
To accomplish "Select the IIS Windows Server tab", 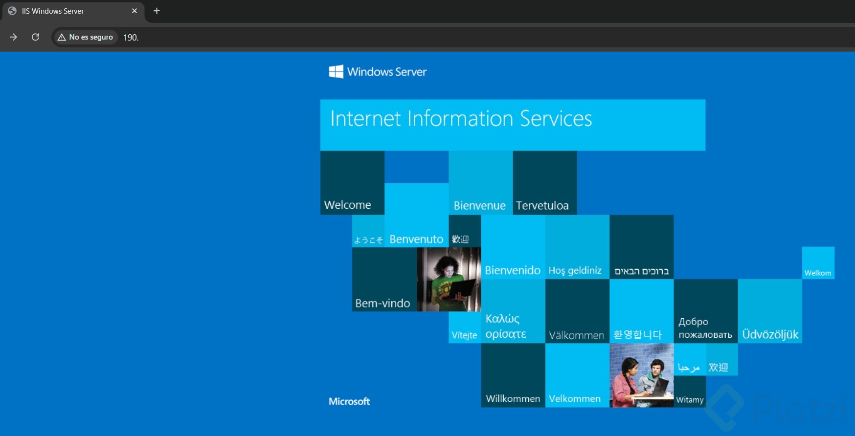I will tap(72, 11).
